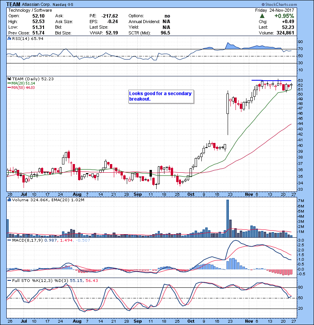Screen dimensions: 314x325
Task: Click the Annual Dividend N/A value
Action: point(166,22)
